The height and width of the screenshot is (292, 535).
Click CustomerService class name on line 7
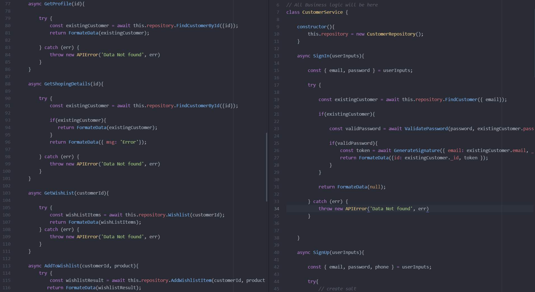click(322, 12)
